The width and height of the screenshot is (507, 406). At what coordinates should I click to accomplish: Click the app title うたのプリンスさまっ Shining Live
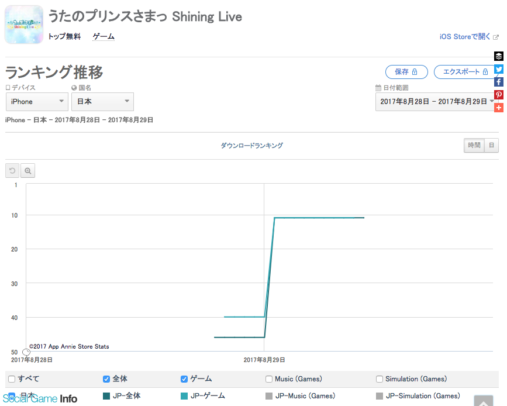(x=145, y=16)
